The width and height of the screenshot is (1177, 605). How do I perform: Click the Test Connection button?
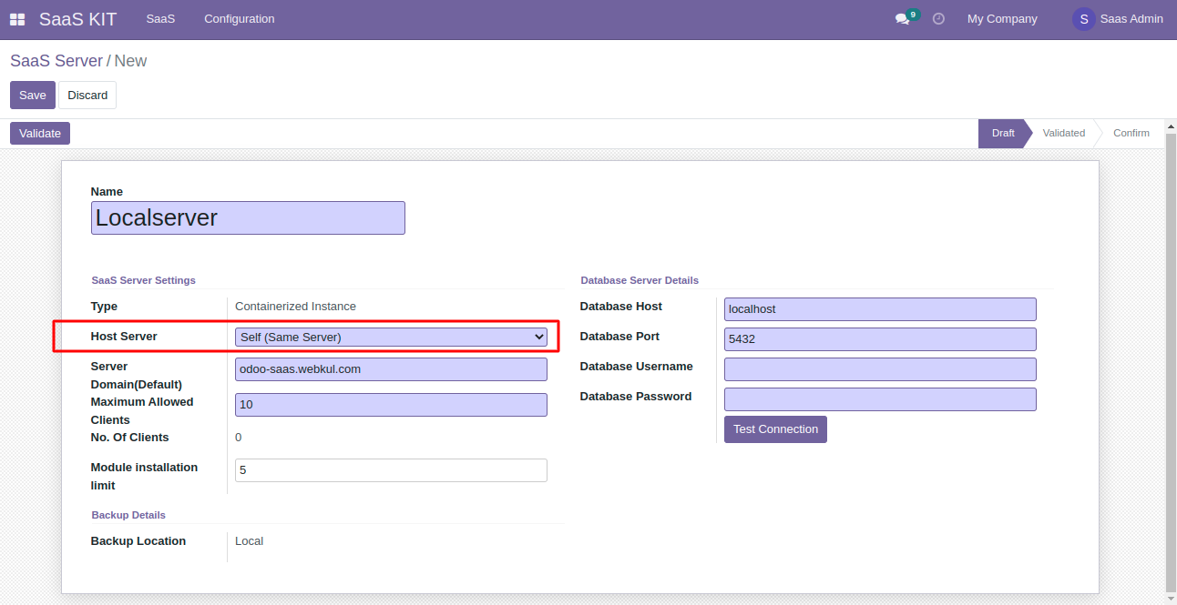775,429
